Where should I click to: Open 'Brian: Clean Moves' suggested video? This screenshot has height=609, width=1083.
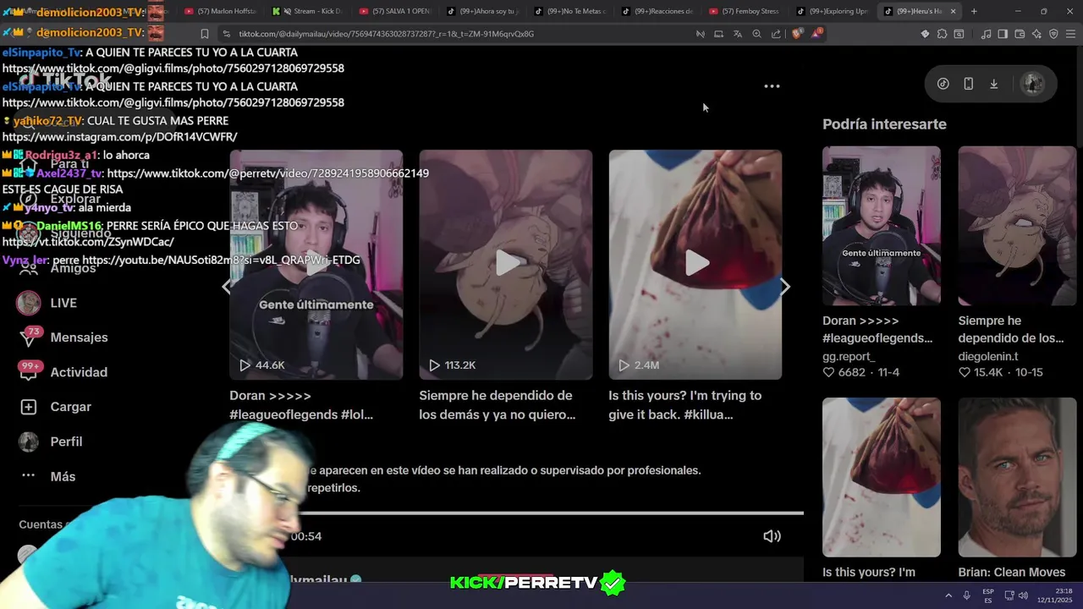(1017, 477)
